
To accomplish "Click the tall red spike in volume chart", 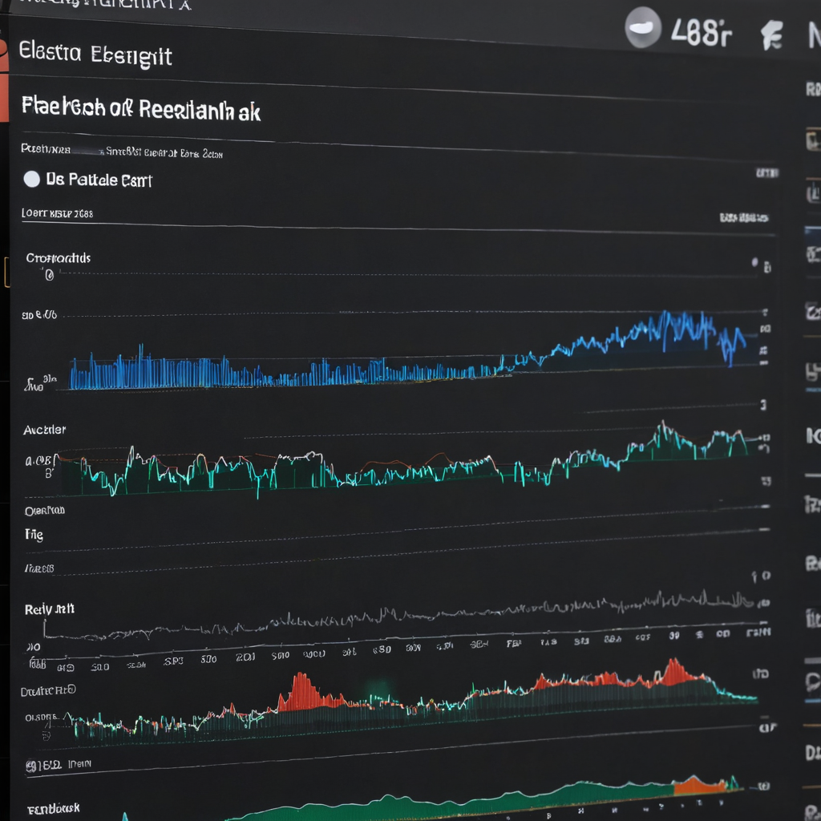I will click(302, 691).
